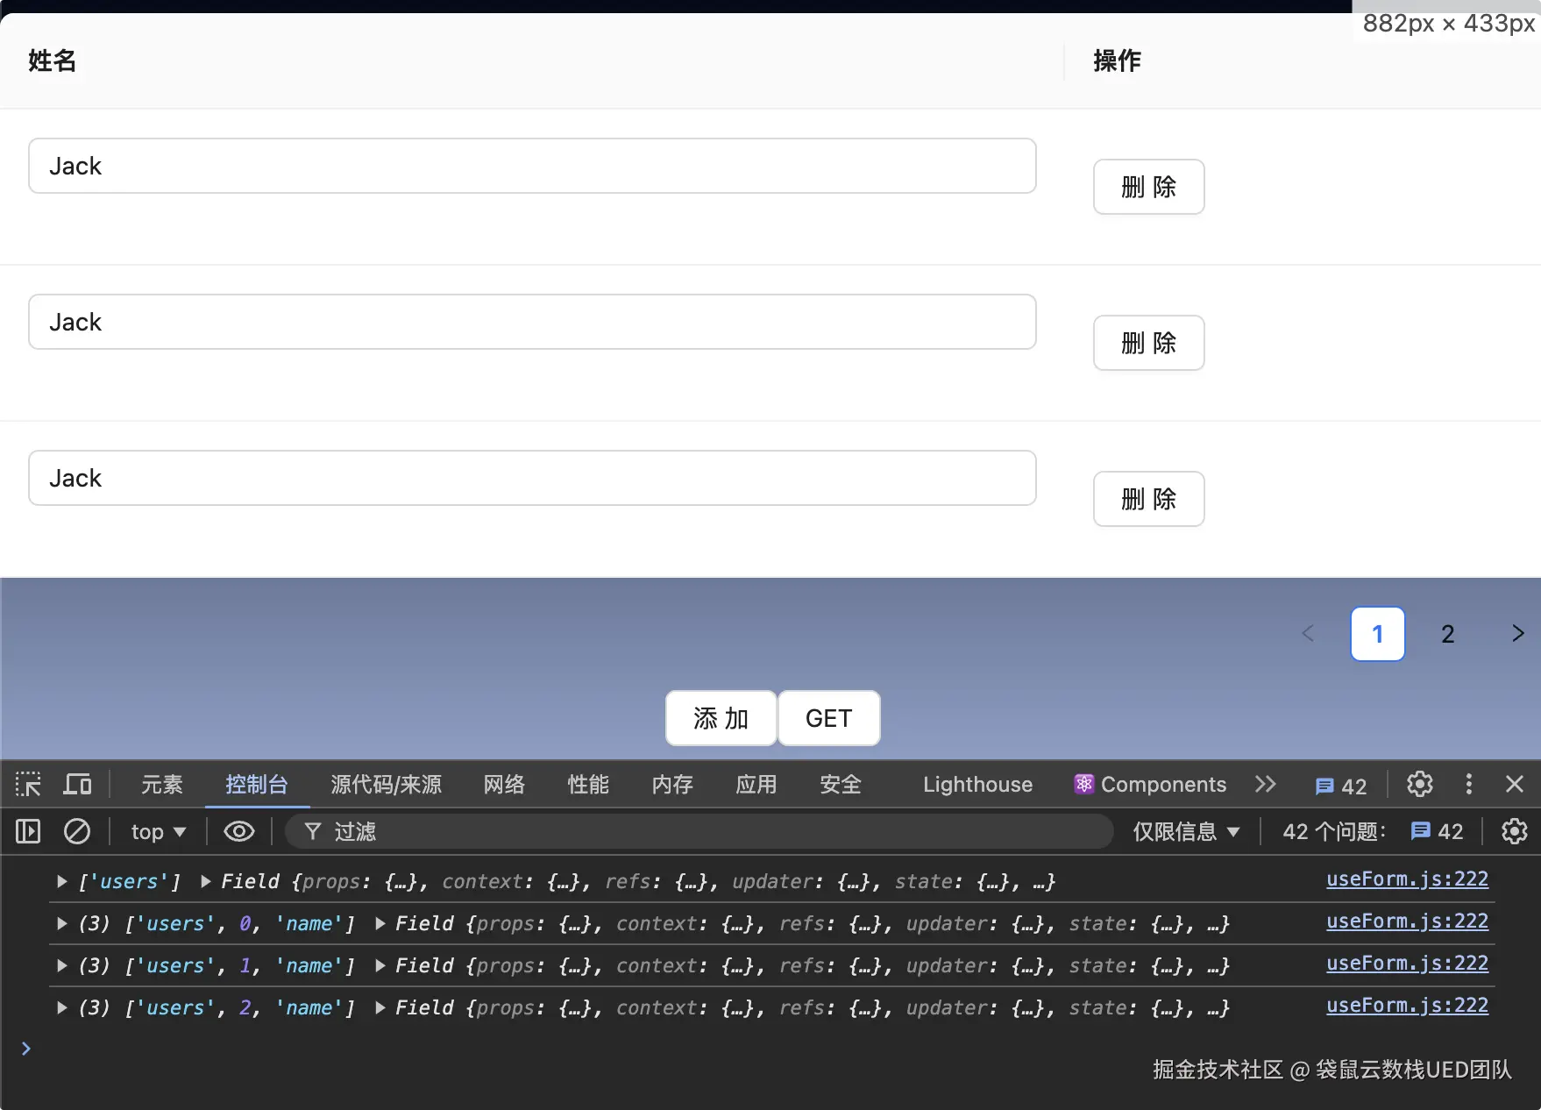Delete the first Jack row
1541x1110 pixels.
point(1148,187)
